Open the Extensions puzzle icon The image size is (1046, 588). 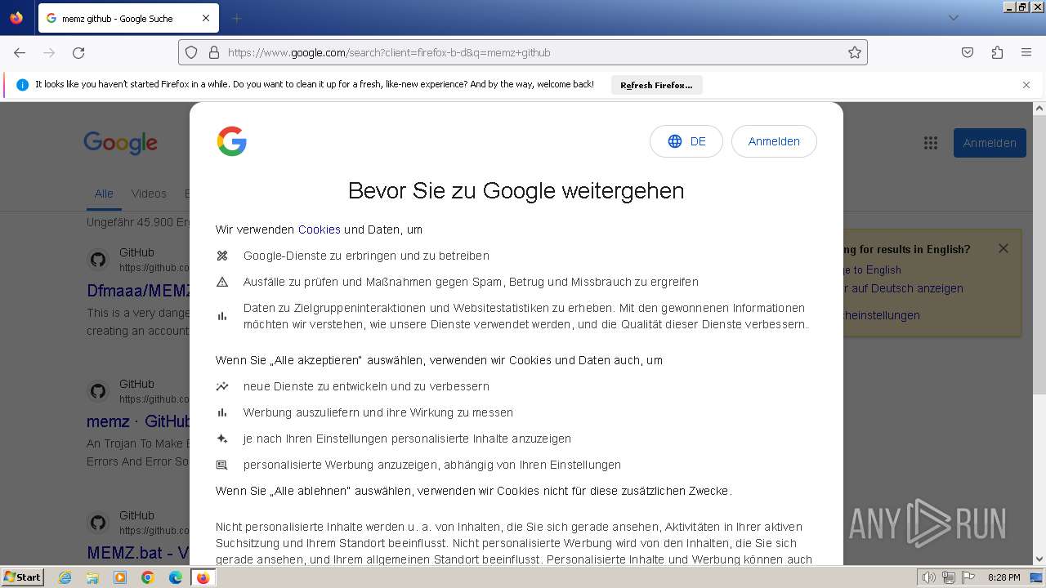(x=997, y=52)
